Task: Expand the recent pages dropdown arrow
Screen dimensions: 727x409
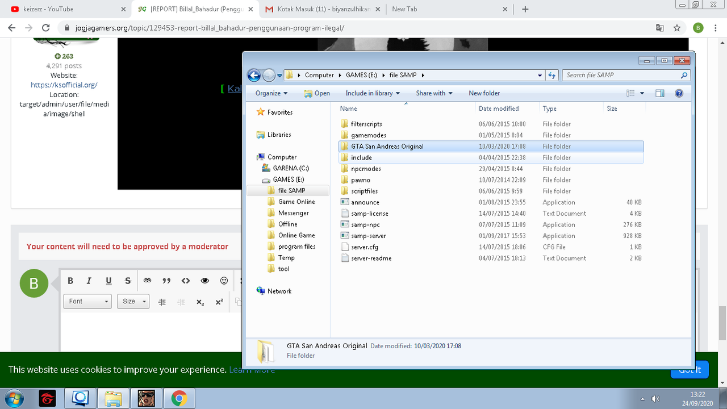Action: click(x=279, y=76)
